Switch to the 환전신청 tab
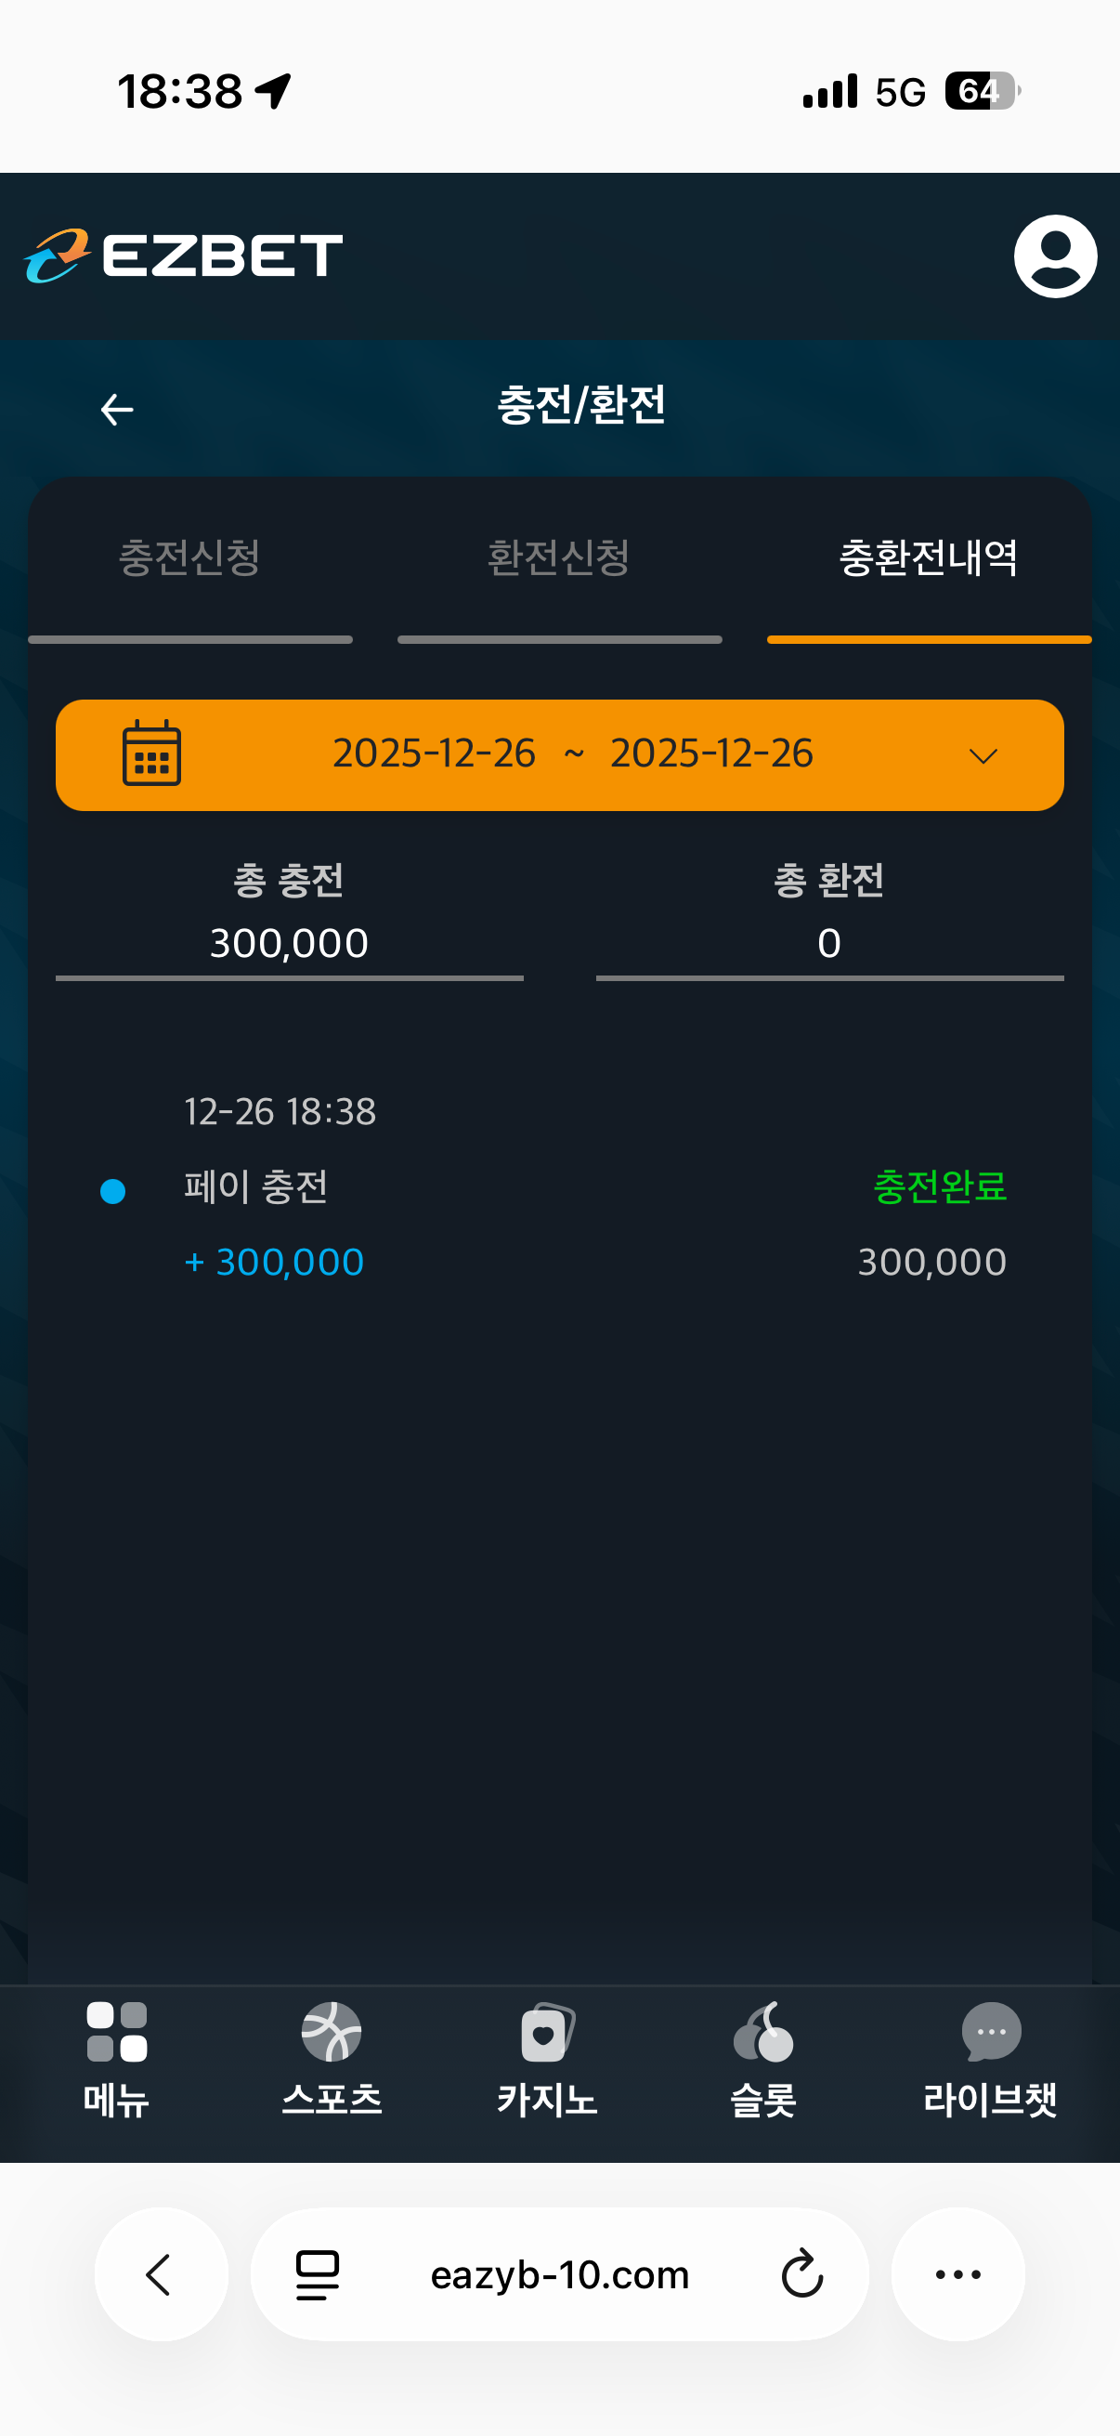1120x2436 pixels. coord(558,558)
